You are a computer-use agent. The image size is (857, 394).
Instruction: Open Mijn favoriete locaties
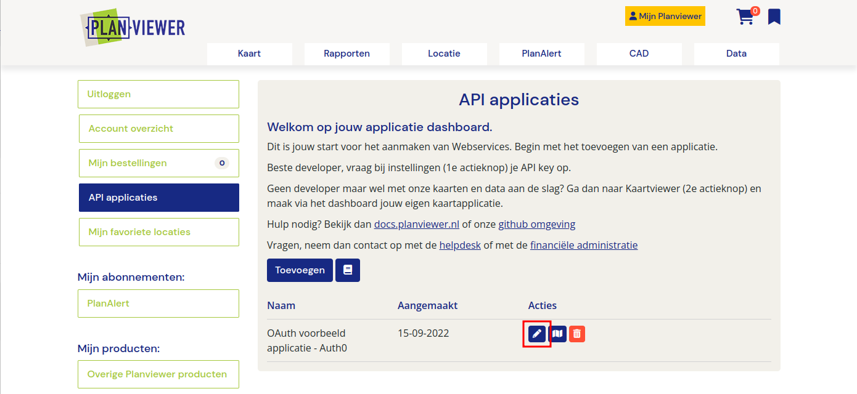tap(158, 231)
